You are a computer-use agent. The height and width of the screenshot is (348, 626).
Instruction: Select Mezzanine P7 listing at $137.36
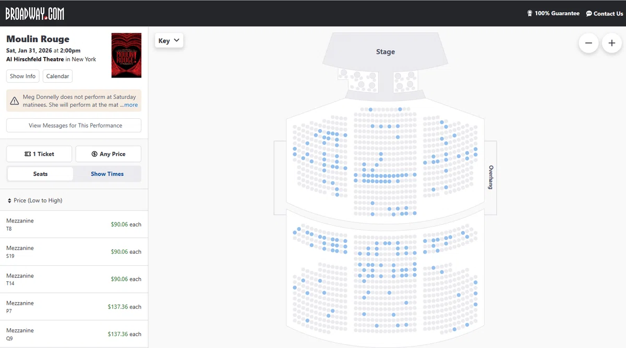(x=74, y=307)
